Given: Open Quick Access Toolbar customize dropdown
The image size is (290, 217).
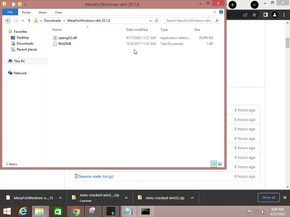Looking at the screenshot, I should point(25,5).
